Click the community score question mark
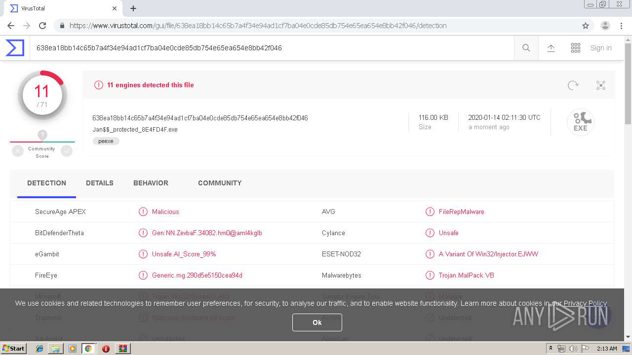Viewport: 632px width, 355px height. coord(42,135)
